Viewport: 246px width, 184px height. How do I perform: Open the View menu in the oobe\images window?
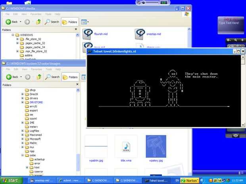click(25, 69)
